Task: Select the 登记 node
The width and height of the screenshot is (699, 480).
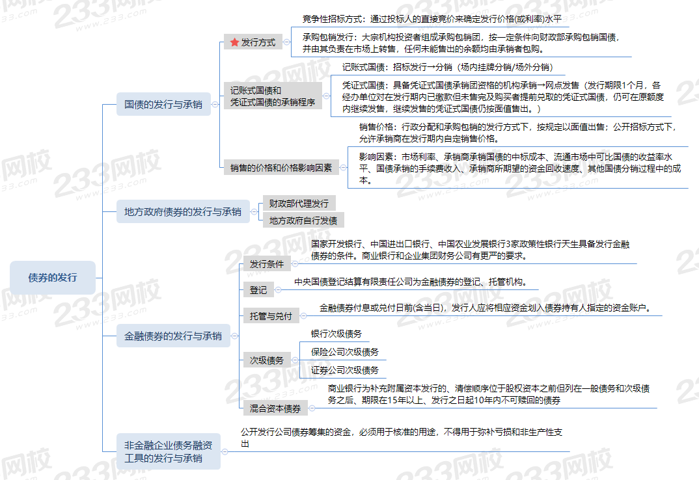Action: (x=258, y=289)
